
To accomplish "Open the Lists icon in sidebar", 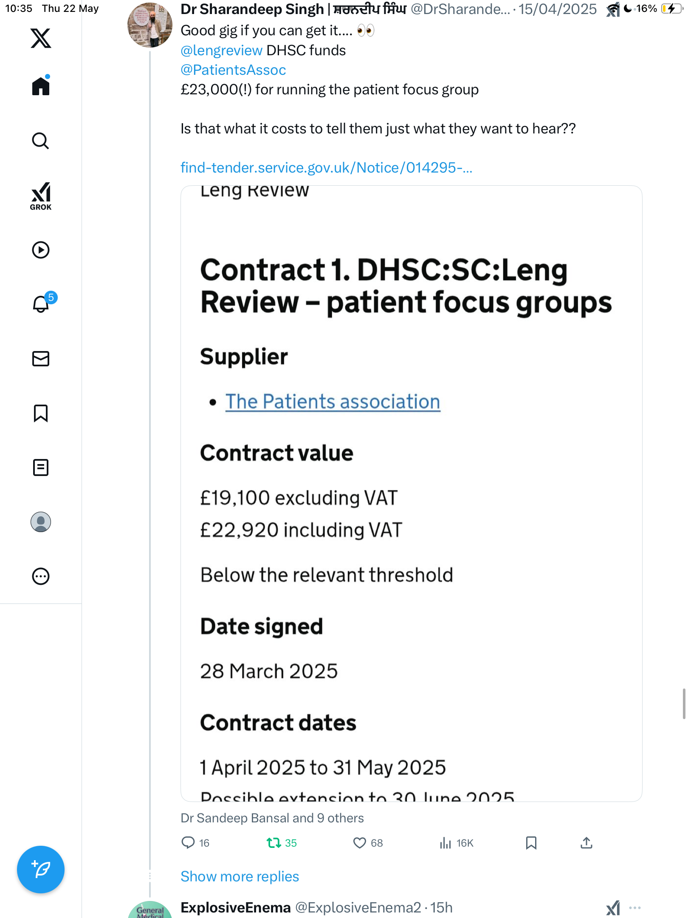I will (x=41, y=467).
